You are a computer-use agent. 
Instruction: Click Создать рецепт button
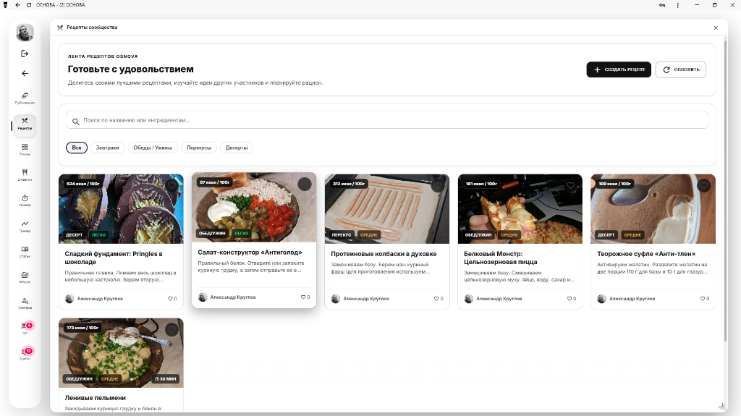[x=619, y=69]
